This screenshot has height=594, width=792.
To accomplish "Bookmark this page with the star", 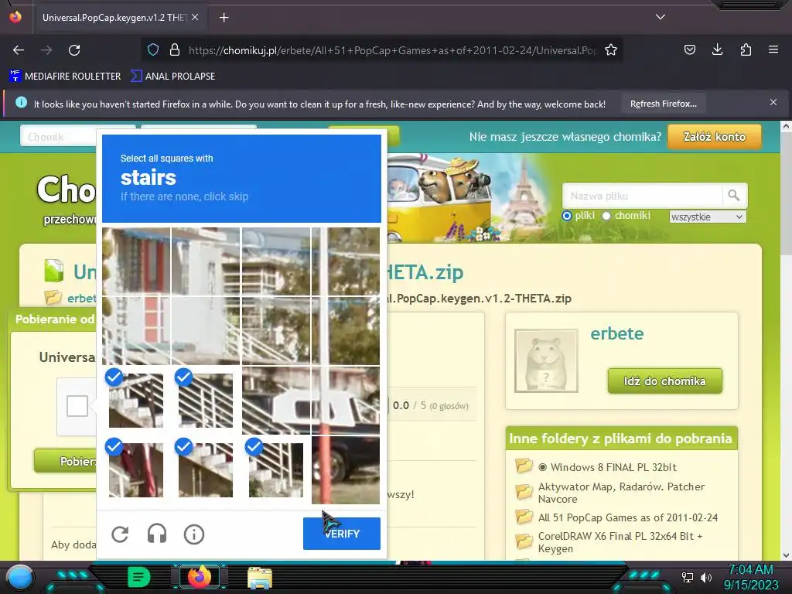I will click(611, 49).
